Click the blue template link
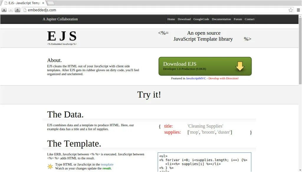 click(x=107, y=165)
